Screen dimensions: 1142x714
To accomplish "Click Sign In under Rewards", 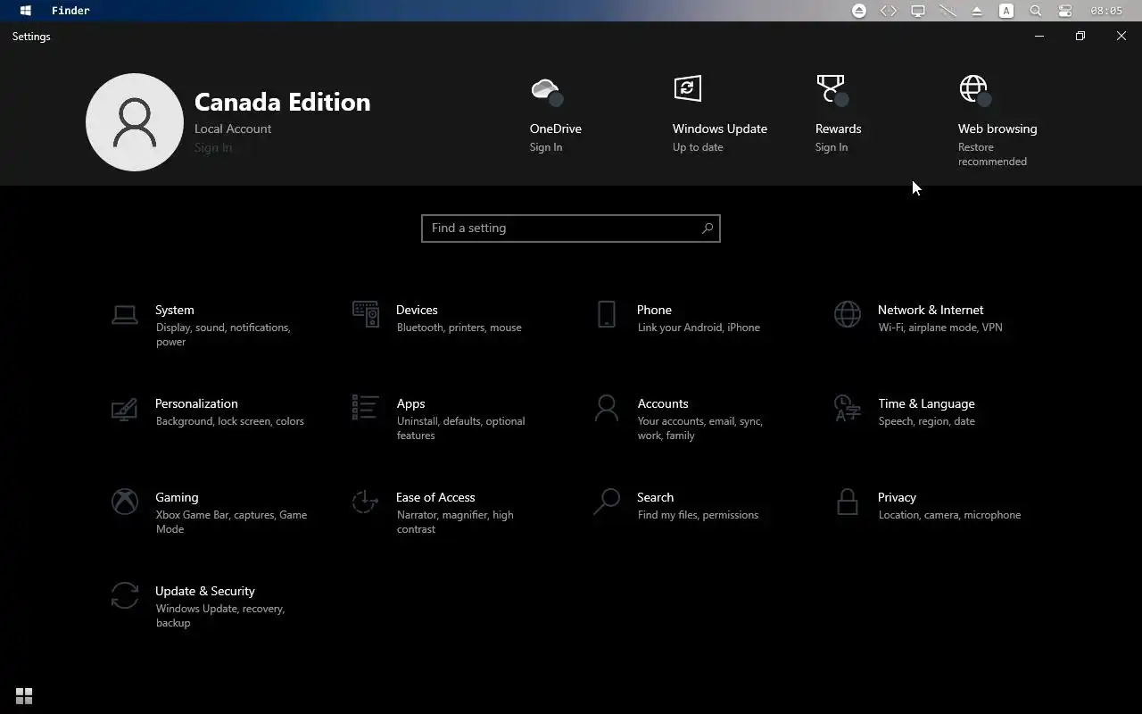I will coord(832,147).
